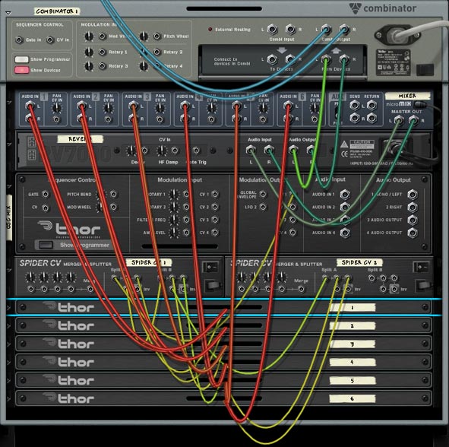Screen dimensions: 449x447
Task: Click Thor 1 Mono / Left output jack
Action: click(x=413, y=195)
